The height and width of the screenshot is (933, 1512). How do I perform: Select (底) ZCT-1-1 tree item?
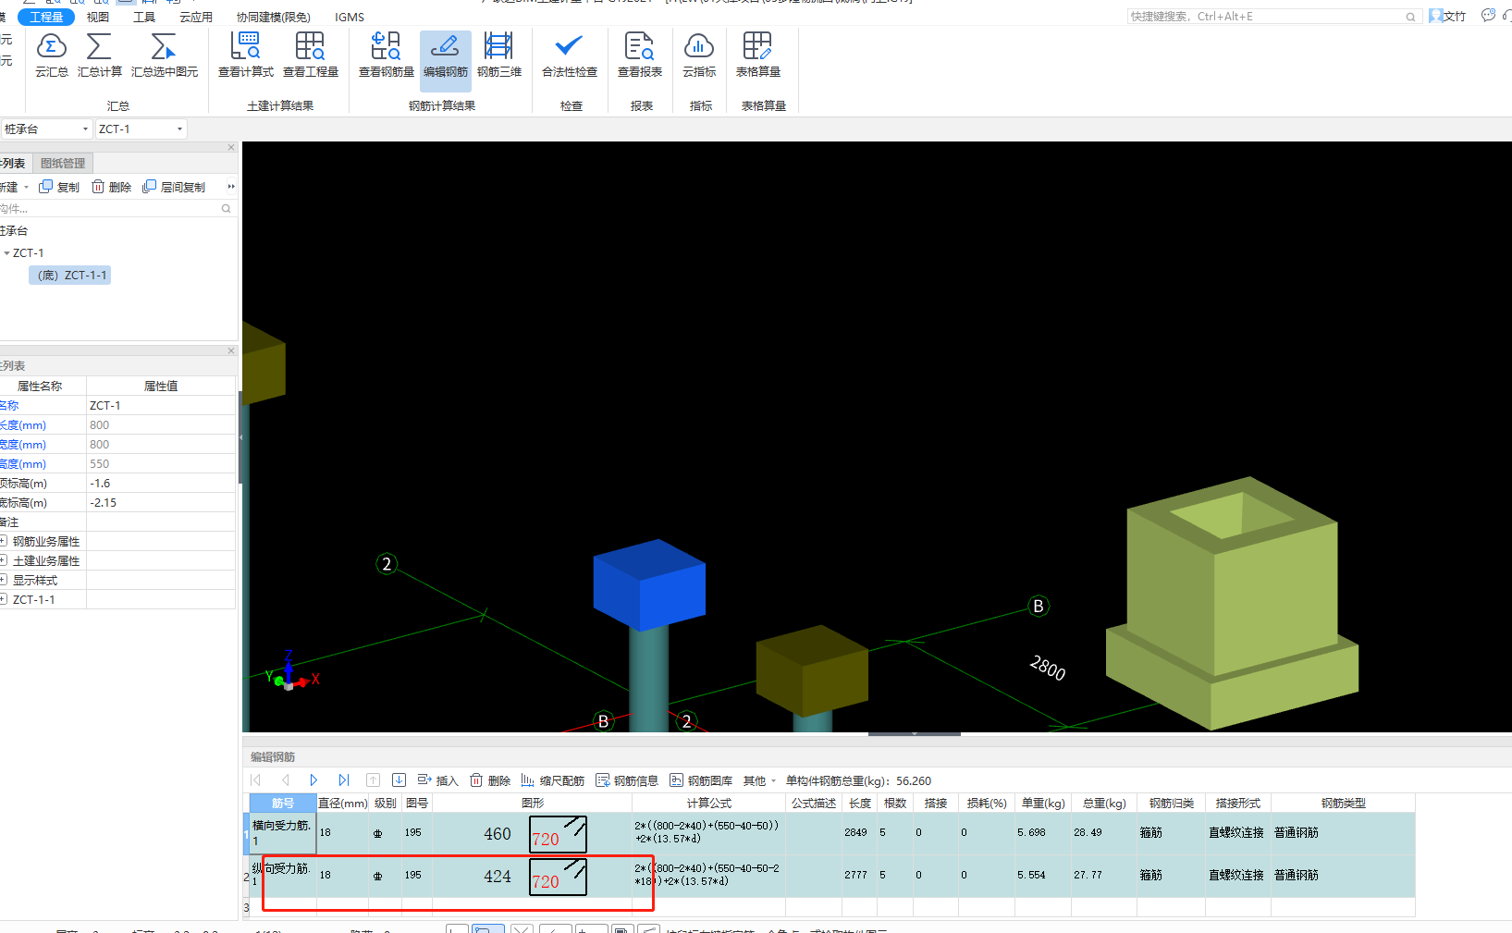point(70,276)
